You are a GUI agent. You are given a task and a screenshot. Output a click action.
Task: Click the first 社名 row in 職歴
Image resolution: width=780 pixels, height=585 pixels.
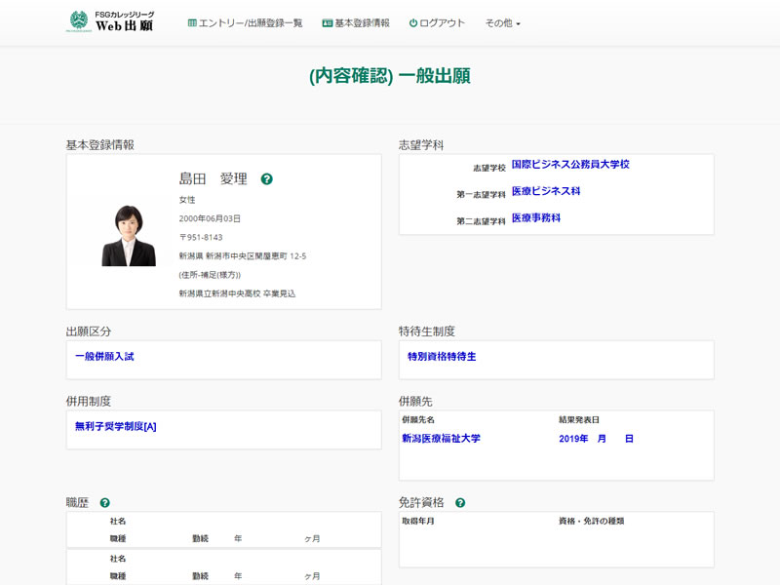(x=118, y=522)
